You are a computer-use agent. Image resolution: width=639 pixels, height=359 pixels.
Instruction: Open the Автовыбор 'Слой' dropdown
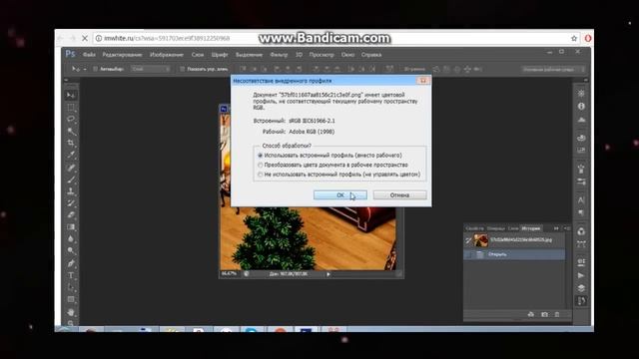tap(151, 69)
